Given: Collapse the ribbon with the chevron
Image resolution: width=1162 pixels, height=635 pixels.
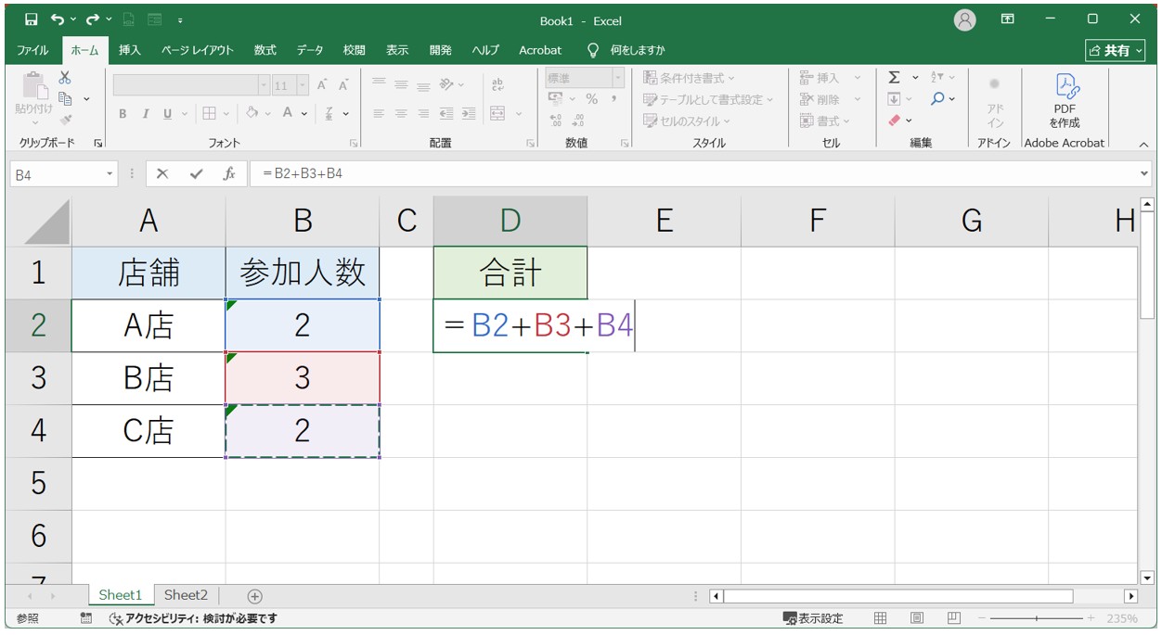Looking at the screenshot, I should (1143, 145).
